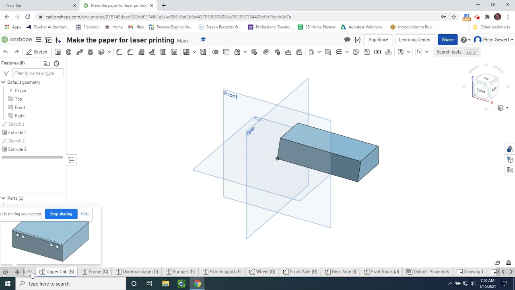
Task: Click the blue Share button
Action: tap(447, 40)
